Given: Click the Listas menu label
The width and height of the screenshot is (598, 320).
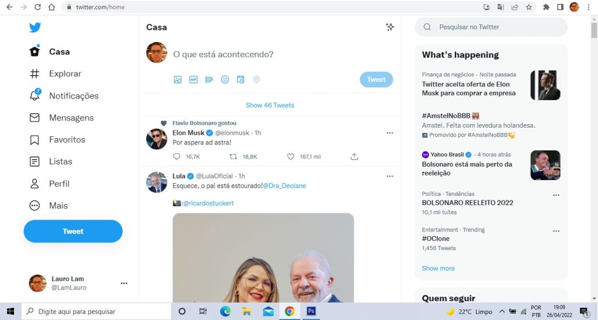Looking at the screenshot, I should (61, 161).
